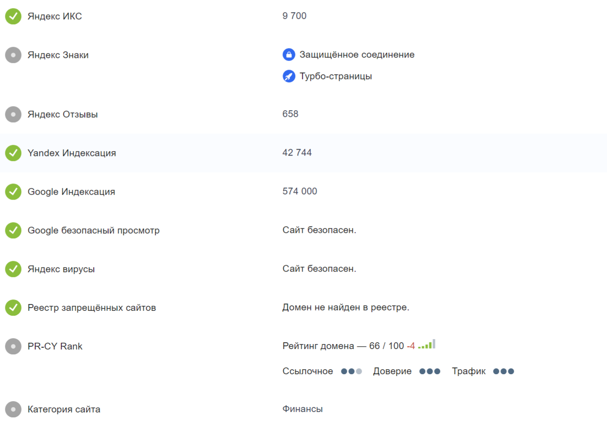
Task: Click the Яндекс вирусы label
Action: coord(61,269)
